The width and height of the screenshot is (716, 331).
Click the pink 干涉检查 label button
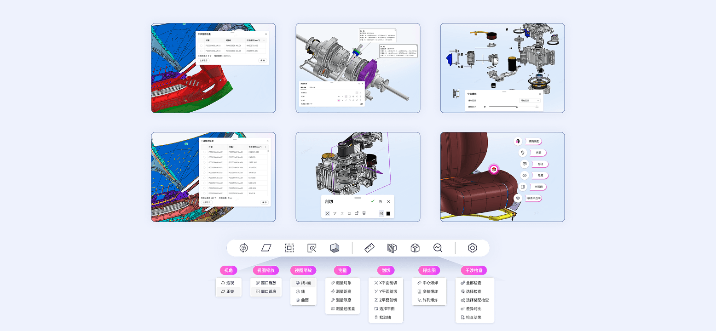tap(473, 270)
